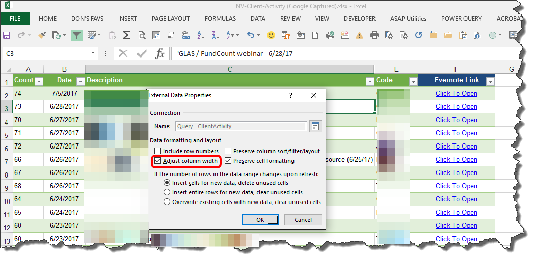Viewport: 535px width, 261px height.
Task: Expand the Name Box dropdown arrow
Action: (x=93, y=53)
